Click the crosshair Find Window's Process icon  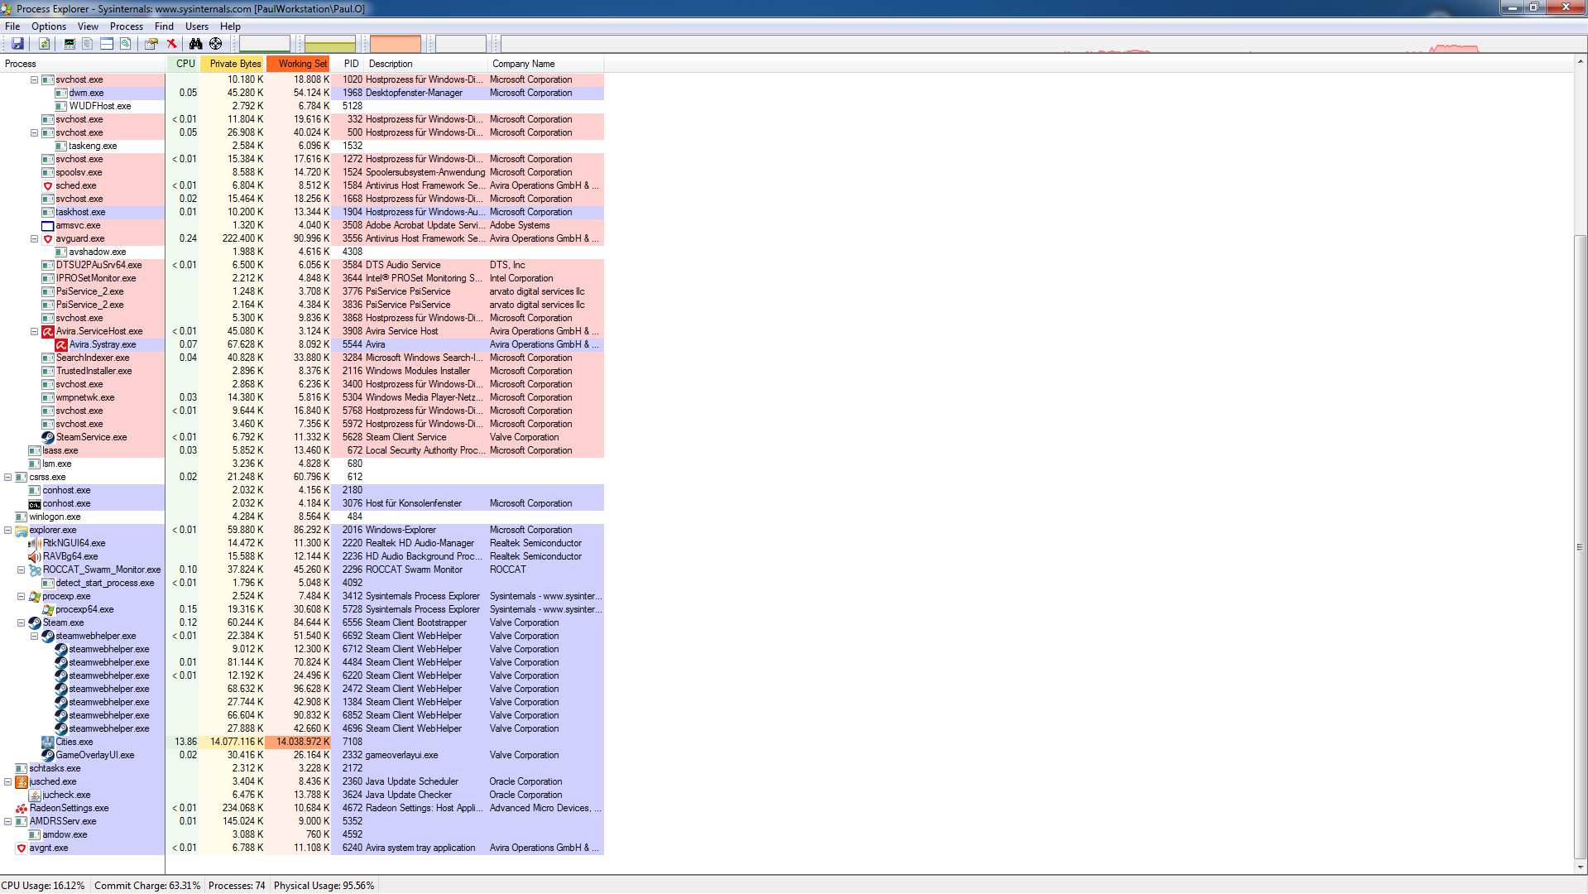215,44
